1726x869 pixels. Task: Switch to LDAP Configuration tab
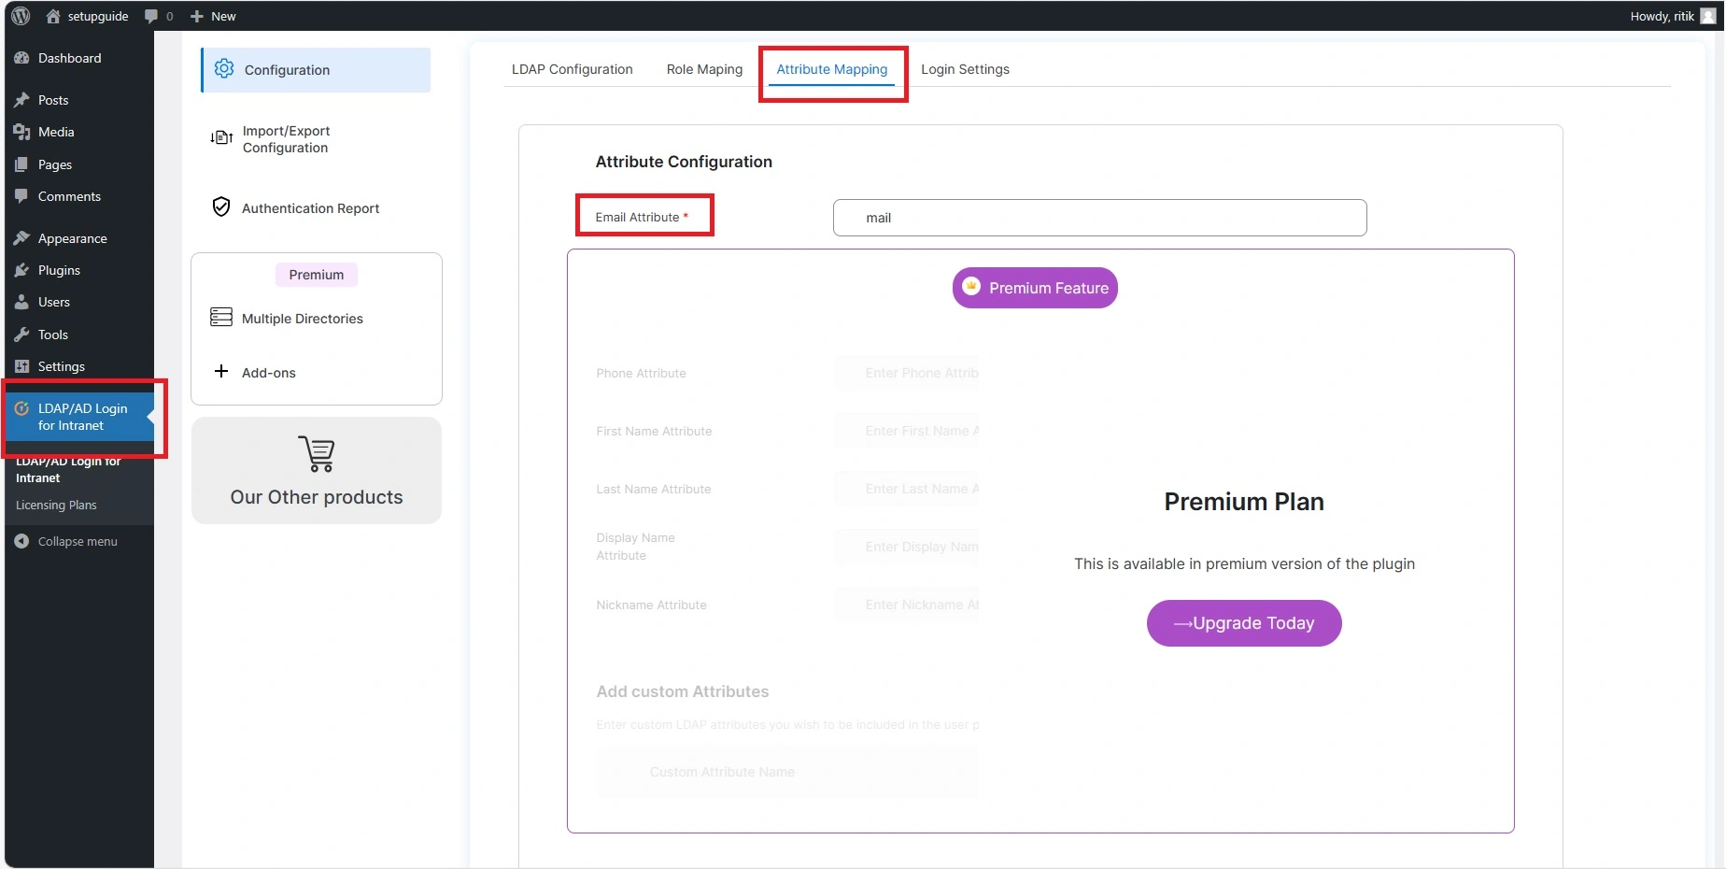pos(573,69)
